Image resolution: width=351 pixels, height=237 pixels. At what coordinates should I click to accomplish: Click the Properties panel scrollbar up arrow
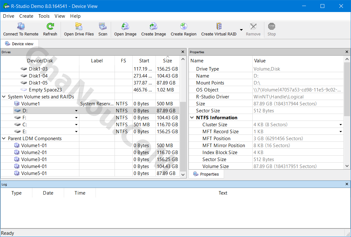pyautogui.click(x=347, y=59)
